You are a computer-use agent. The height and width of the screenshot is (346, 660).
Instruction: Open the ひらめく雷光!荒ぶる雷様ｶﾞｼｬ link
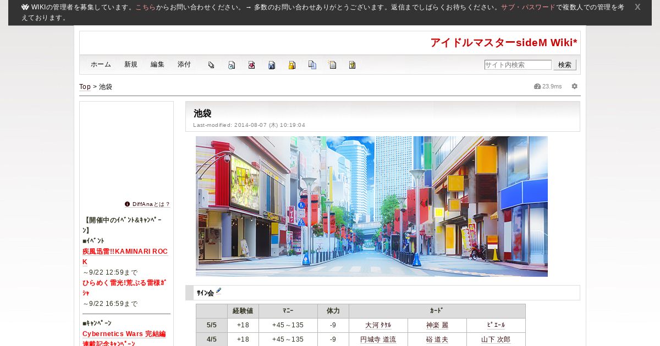coord(124,288)
